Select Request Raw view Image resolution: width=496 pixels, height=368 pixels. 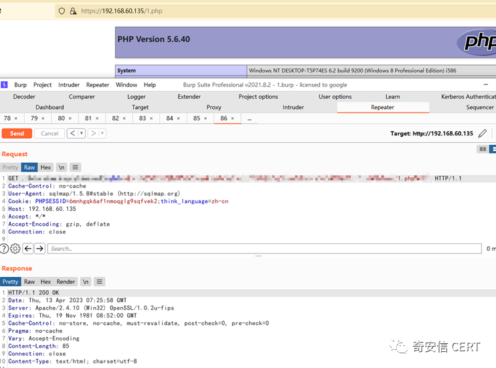pyautogui.click(x=29, y=167)
